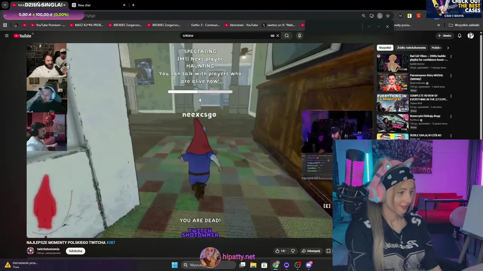Image resolution: width=483 pixels, height=271 pixels.
Task: Close the find-in-page bar
Action: tap(387, 26)
